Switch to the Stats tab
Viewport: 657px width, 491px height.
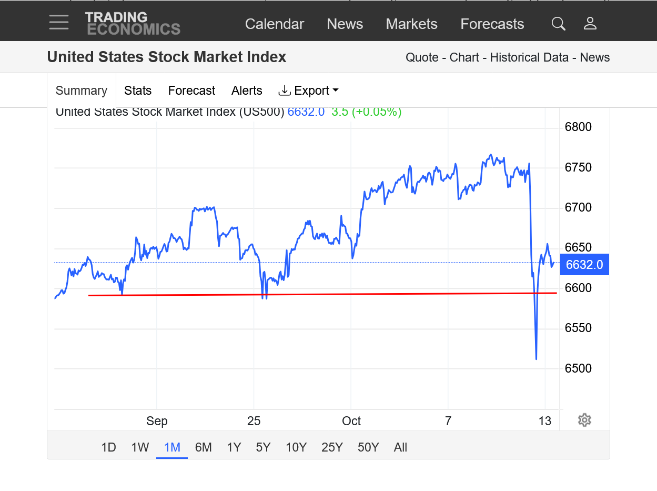point(138,91)
